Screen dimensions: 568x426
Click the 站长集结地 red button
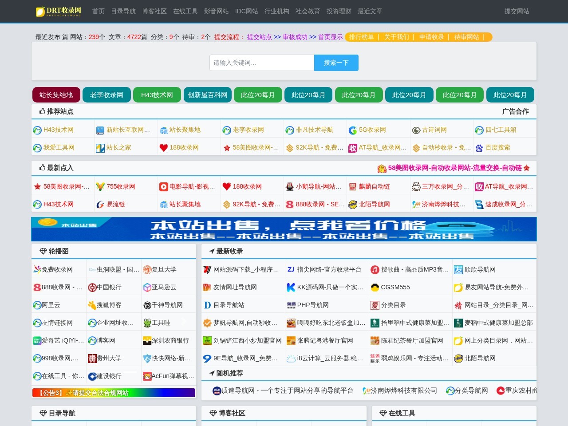[x=56, y=95]
